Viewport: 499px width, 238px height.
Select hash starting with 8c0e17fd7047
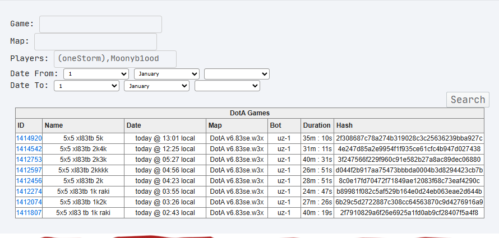coord(409,181)
